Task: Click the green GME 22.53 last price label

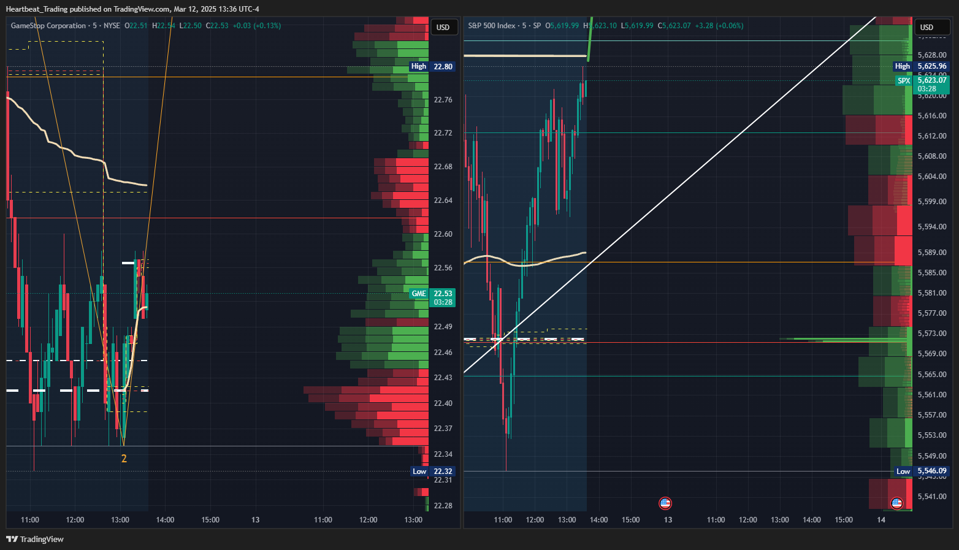Action: pyautogui.click(x=433, y=297)
